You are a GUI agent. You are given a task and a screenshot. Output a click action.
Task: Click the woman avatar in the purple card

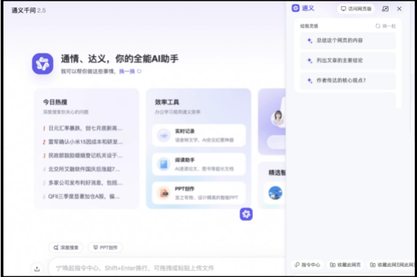277,118
